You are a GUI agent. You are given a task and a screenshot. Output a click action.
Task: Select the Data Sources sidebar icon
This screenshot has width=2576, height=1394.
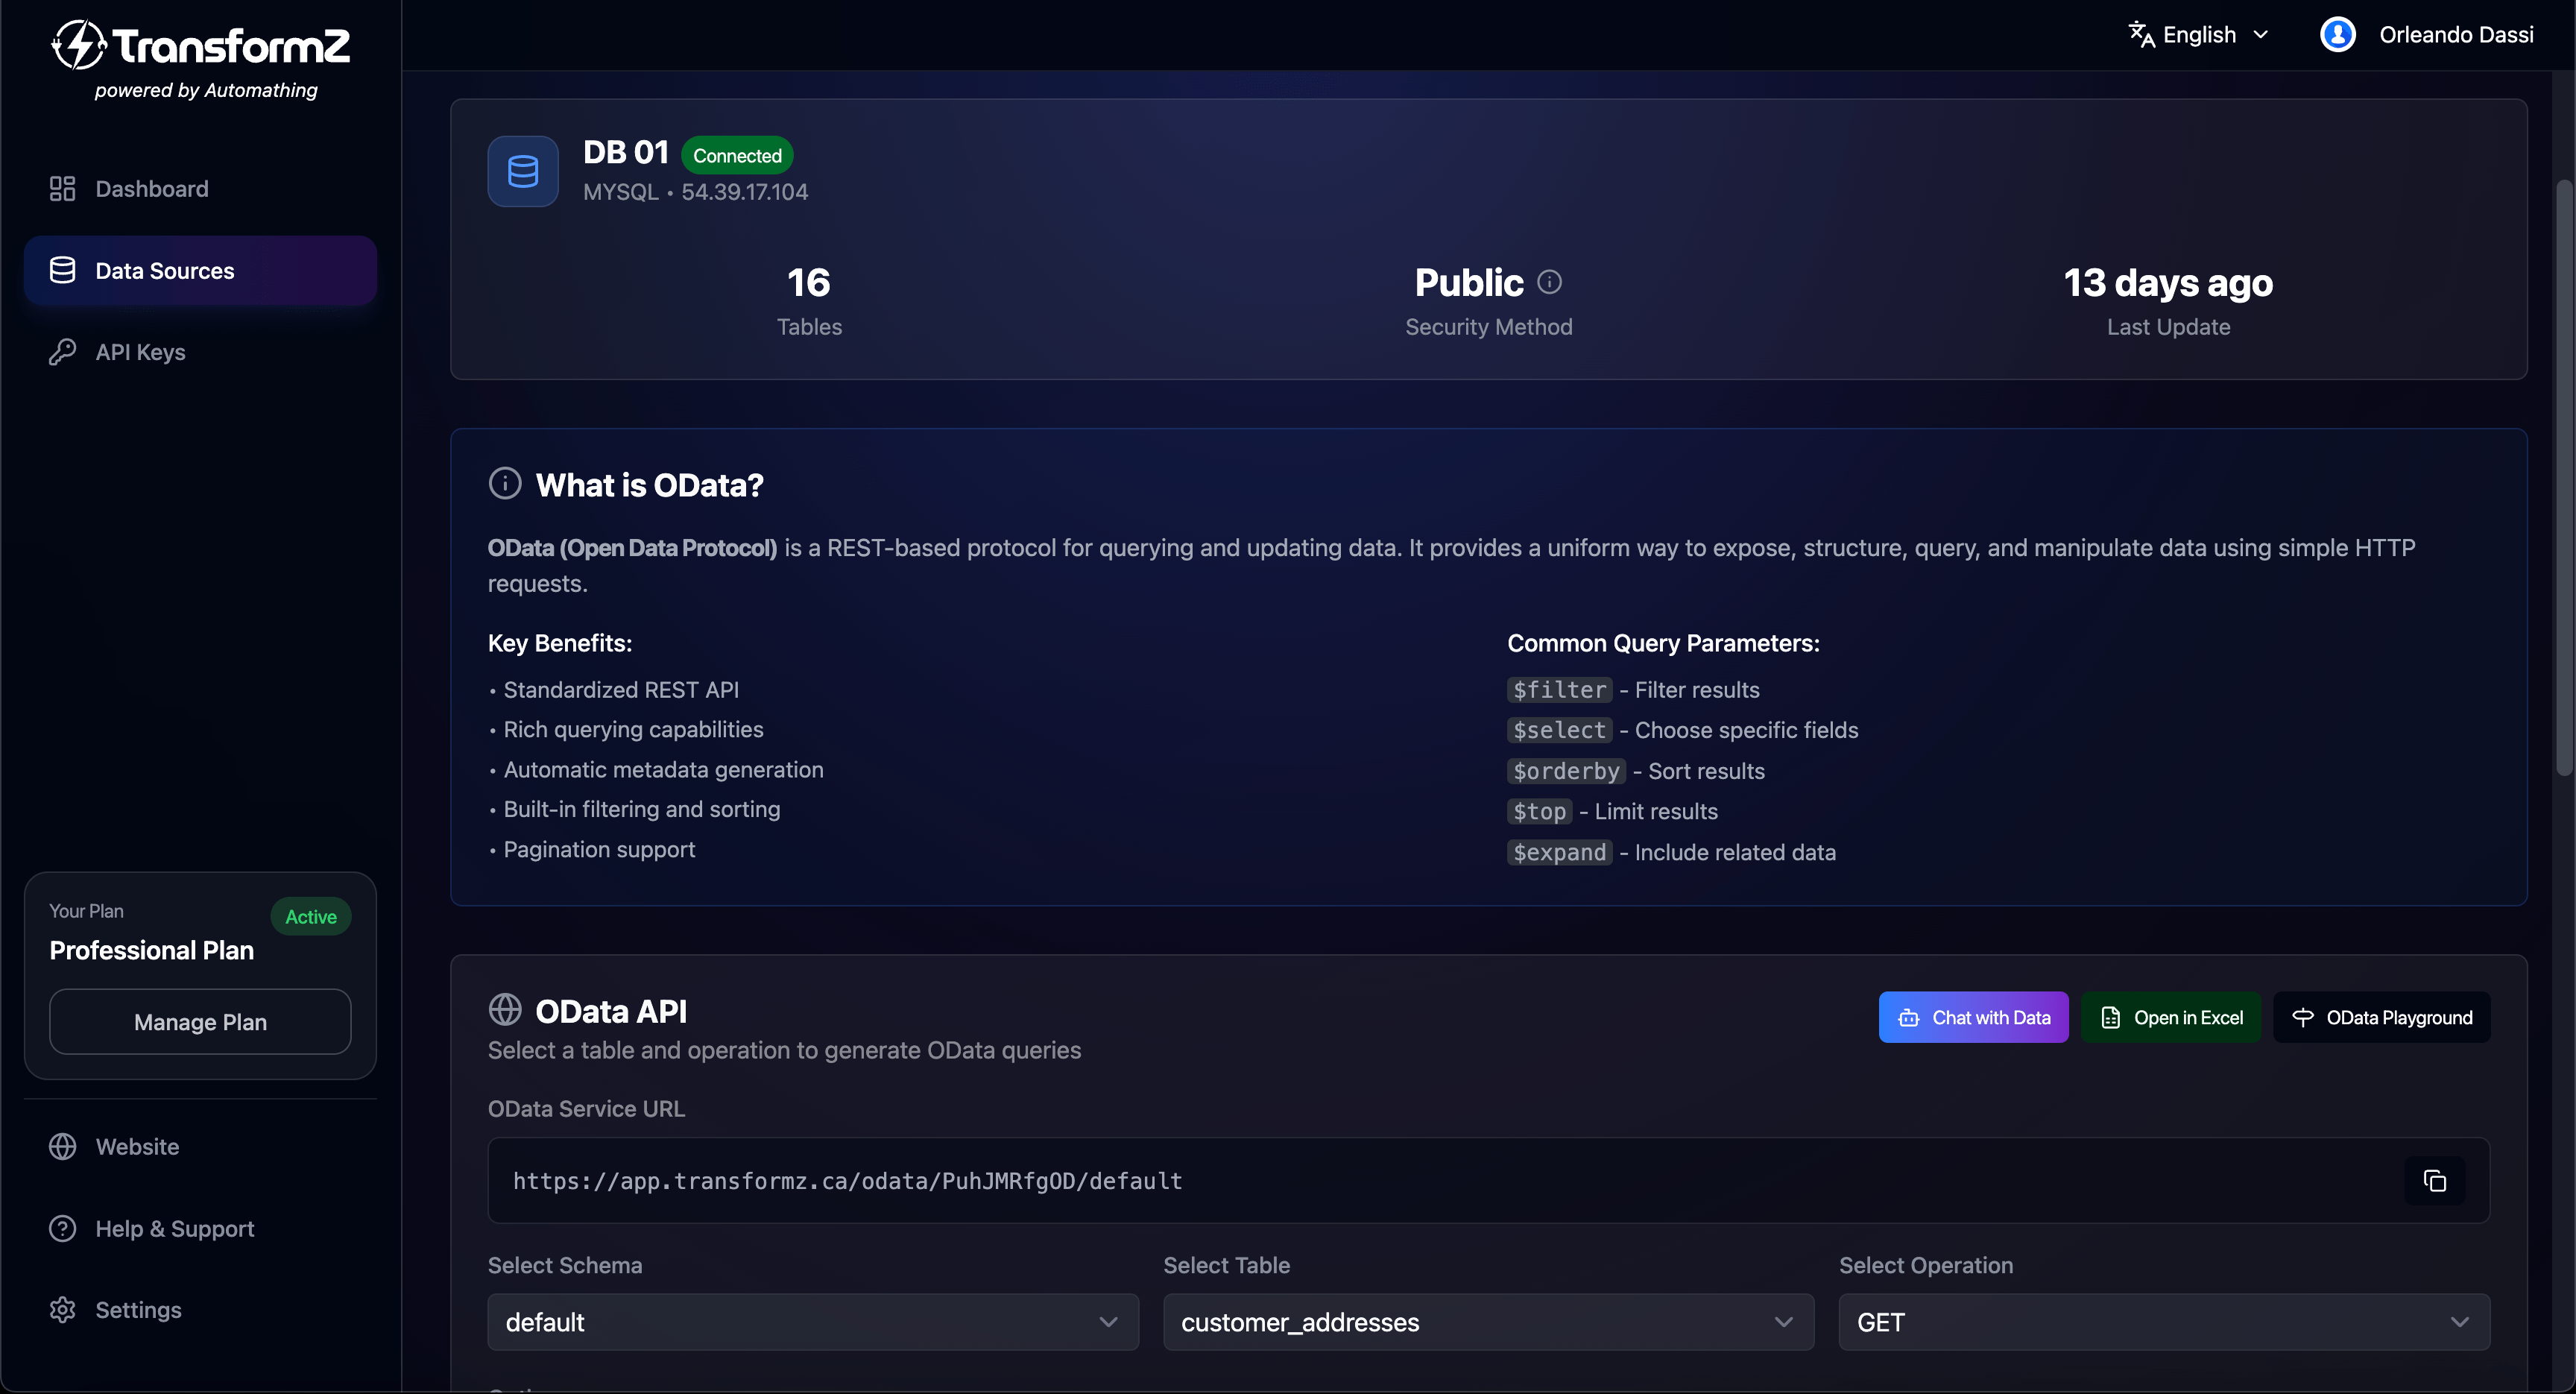62,270
